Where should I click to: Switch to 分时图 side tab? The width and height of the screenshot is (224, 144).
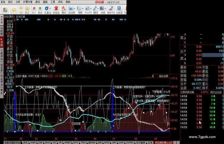tap(2, 31)
